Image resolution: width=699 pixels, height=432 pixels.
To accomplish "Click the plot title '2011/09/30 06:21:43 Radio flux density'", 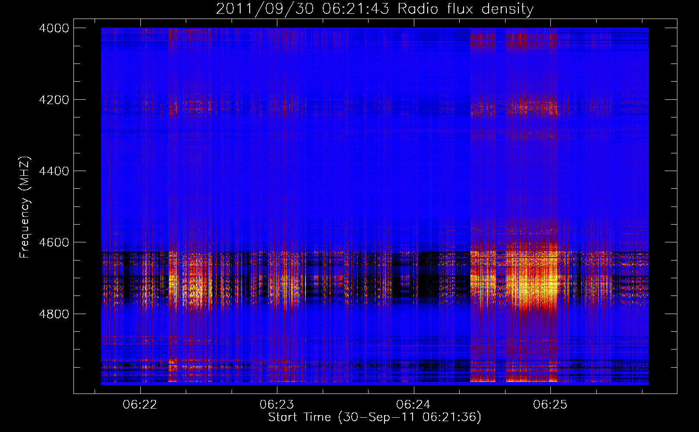I will pos(375,9).
